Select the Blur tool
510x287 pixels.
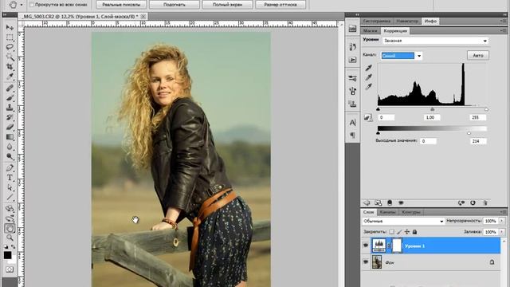coord(10,147)
